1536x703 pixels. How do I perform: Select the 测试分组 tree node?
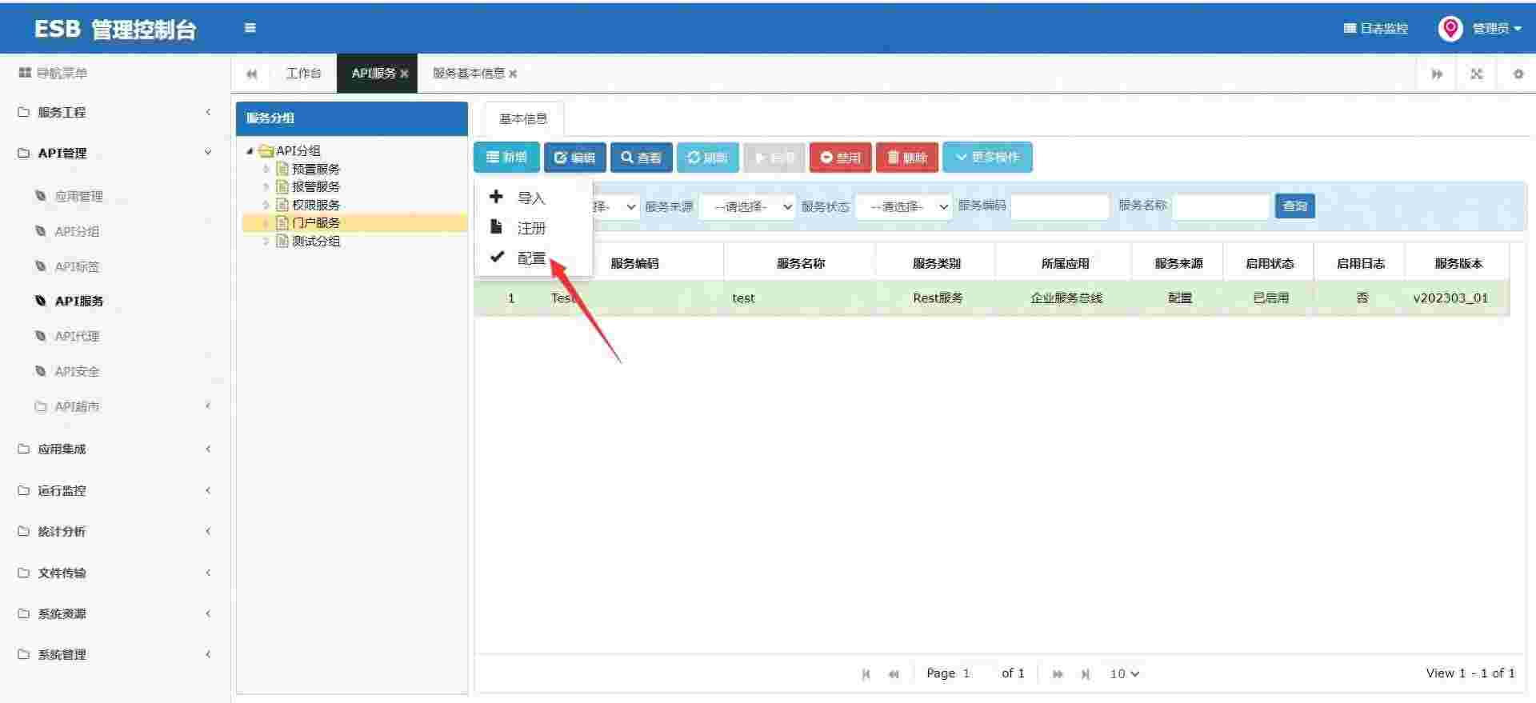(x=316, y=241)
